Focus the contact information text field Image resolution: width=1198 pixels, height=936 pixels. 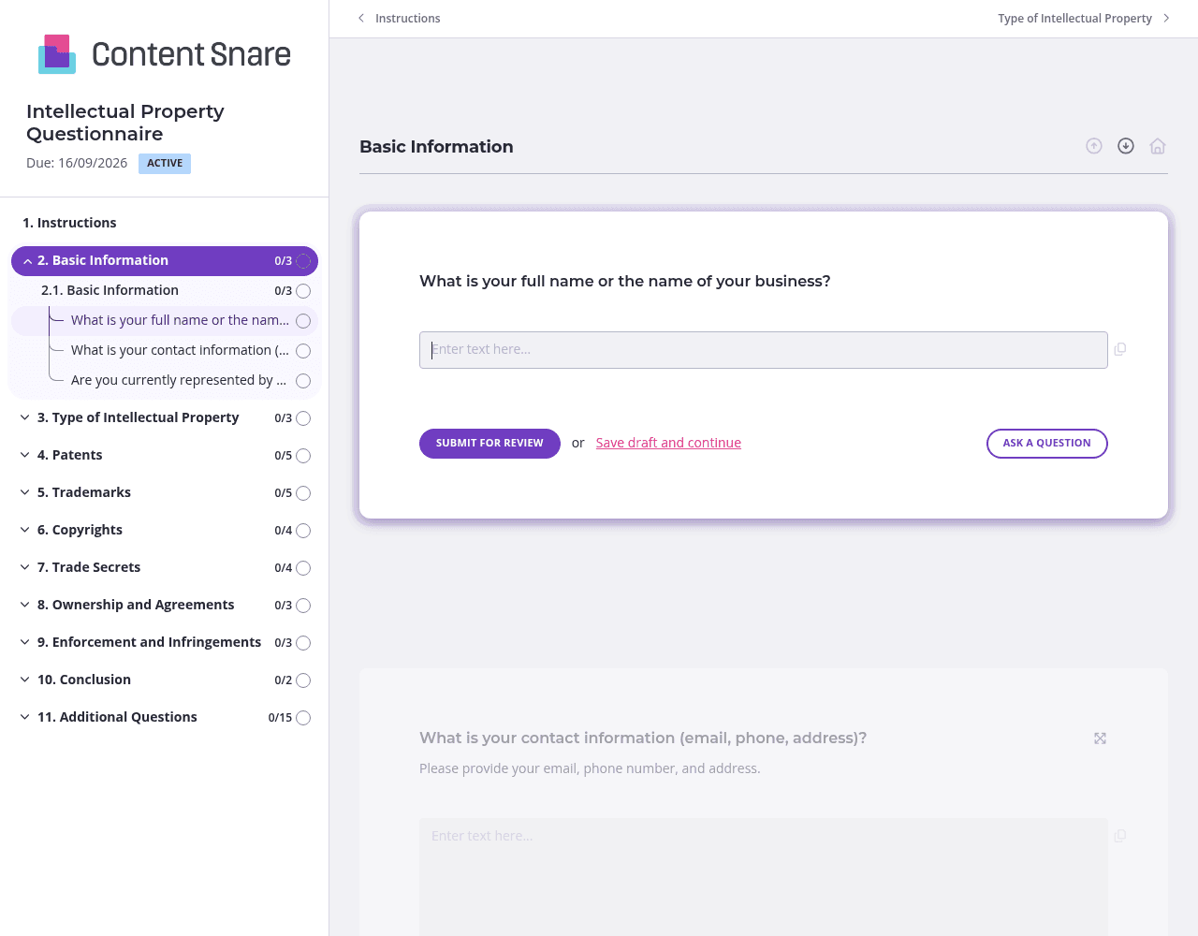pyautogui.click(x=764, y=877)
